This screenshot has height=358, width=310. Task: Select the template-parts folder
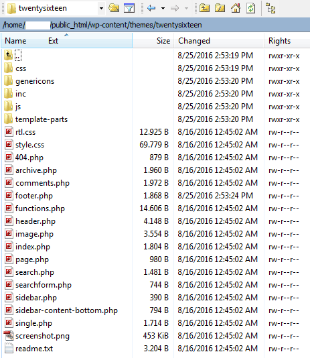click(42, 119)
